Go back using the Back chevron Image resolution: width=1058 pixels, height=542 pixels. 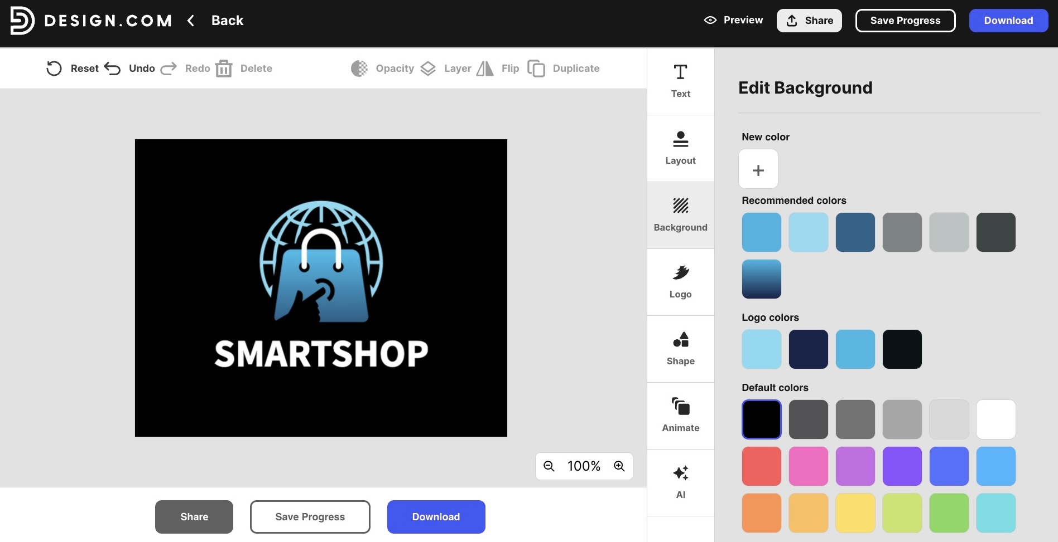tap(191, 21)
